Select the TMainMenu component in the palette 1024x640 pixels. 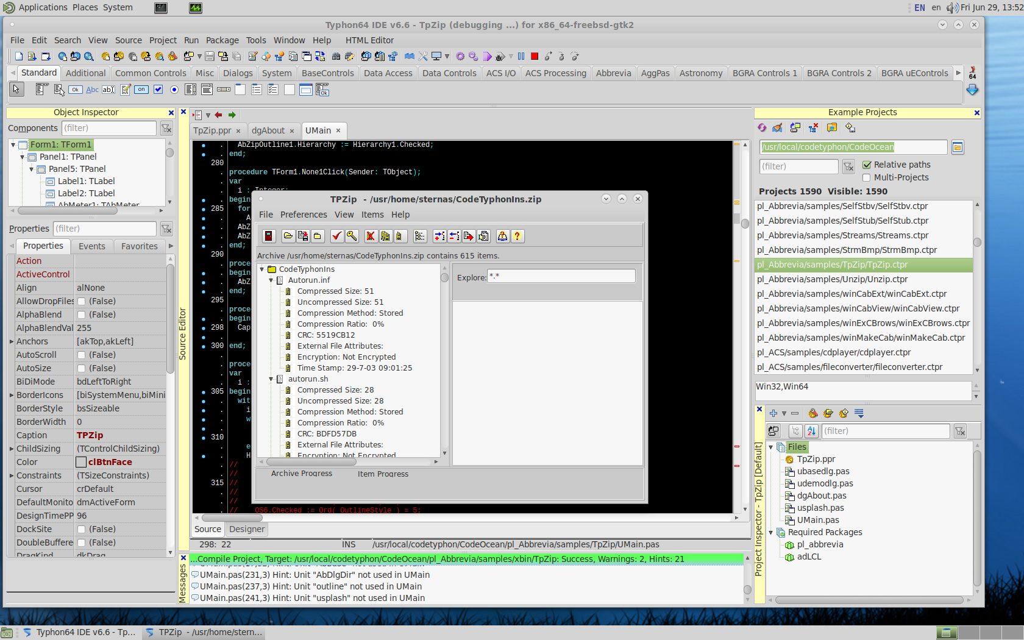pos(41,90)
